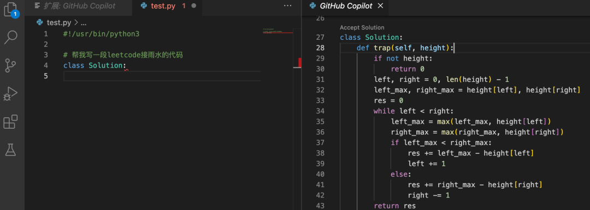Click 'left_max = max(left_max, height[left])' line
Viewport: 590px width, 210px height.
(471, 121)
